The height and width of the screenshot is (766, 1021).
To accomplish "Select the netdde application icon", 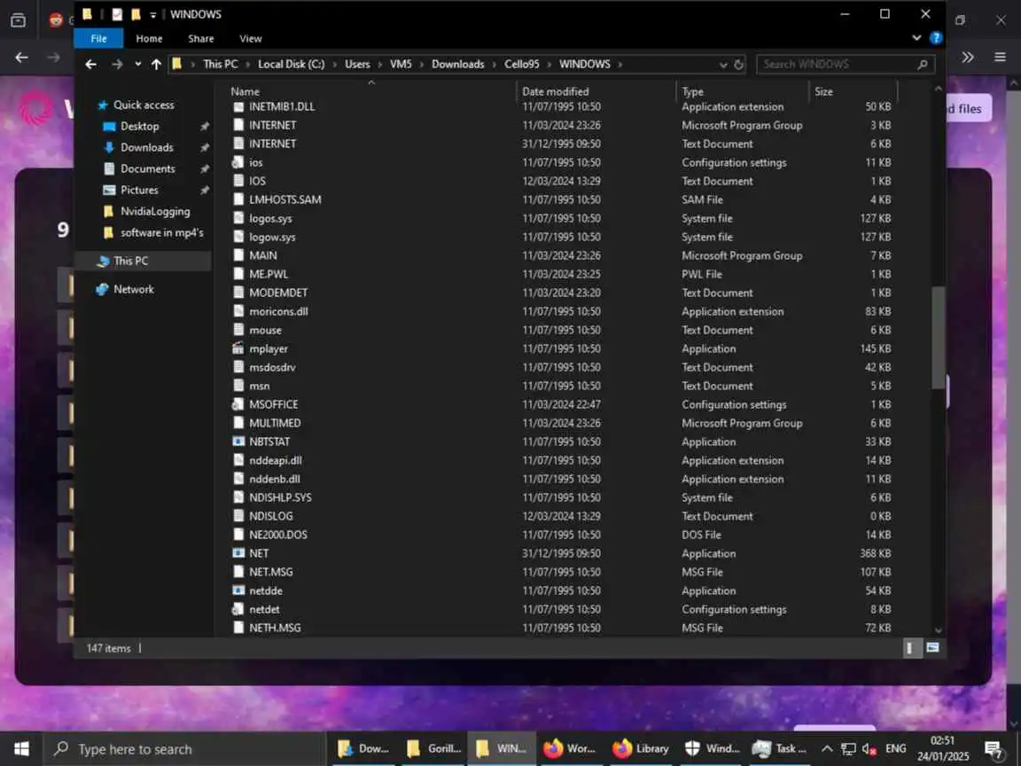I will 238,590.
